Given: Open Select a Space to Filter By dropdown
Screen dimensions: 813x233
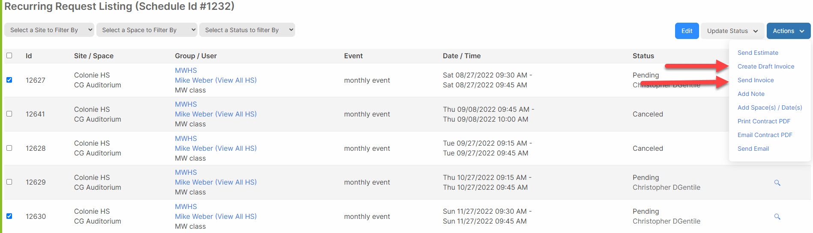Looking at the screenshot, I should [147, 30].
